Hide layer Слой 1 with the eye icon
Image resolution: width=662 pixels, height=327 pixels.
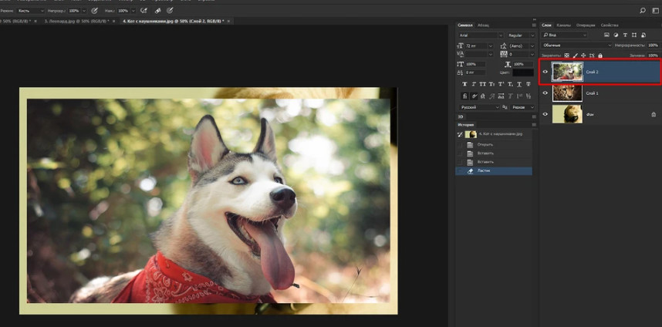(x=545, y=93)
